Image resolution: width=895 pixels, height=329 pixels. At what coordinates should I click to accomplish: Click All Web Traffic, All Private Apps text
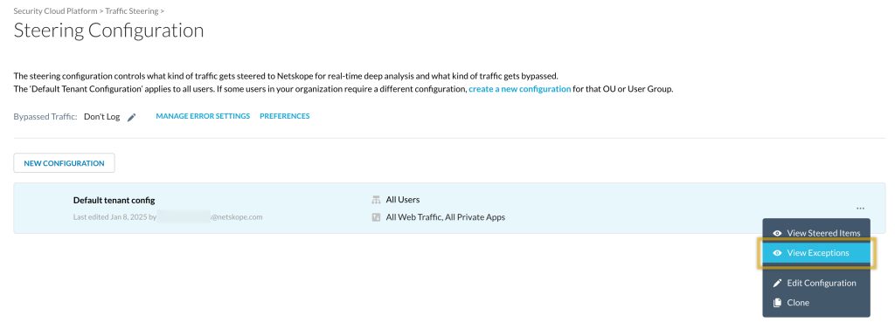click(445, 217)
